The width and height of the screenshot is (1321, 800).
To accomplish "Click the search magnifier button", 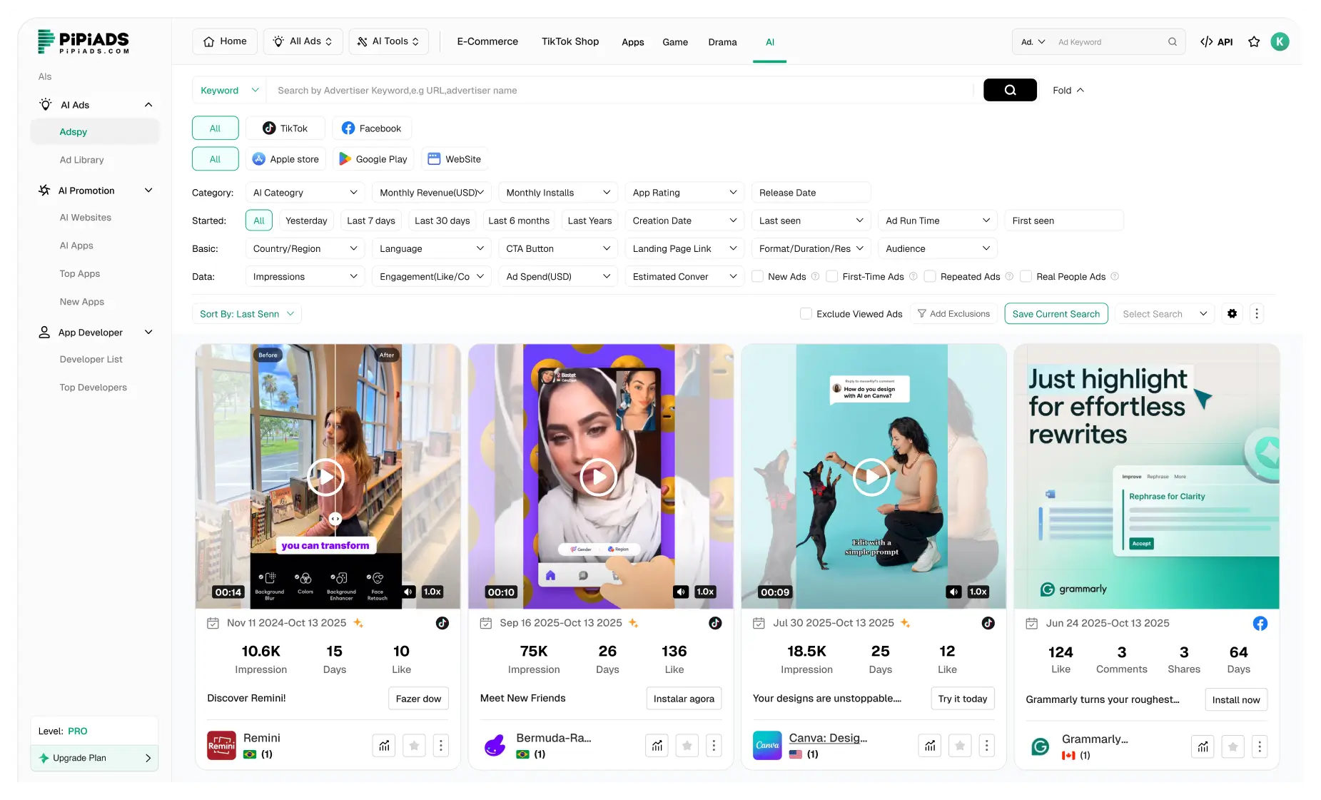I will click(1009, 90).
